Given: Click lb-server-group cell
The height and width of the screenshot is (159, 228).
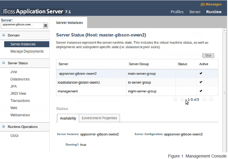Looking at the screenshot, I should [151, 82].
